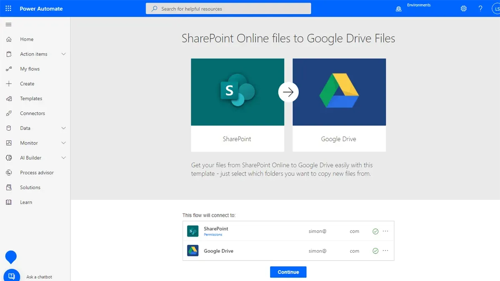Click the SharePoint row email text simon@
Screen dimensions: 500x281
coord(317,231)
